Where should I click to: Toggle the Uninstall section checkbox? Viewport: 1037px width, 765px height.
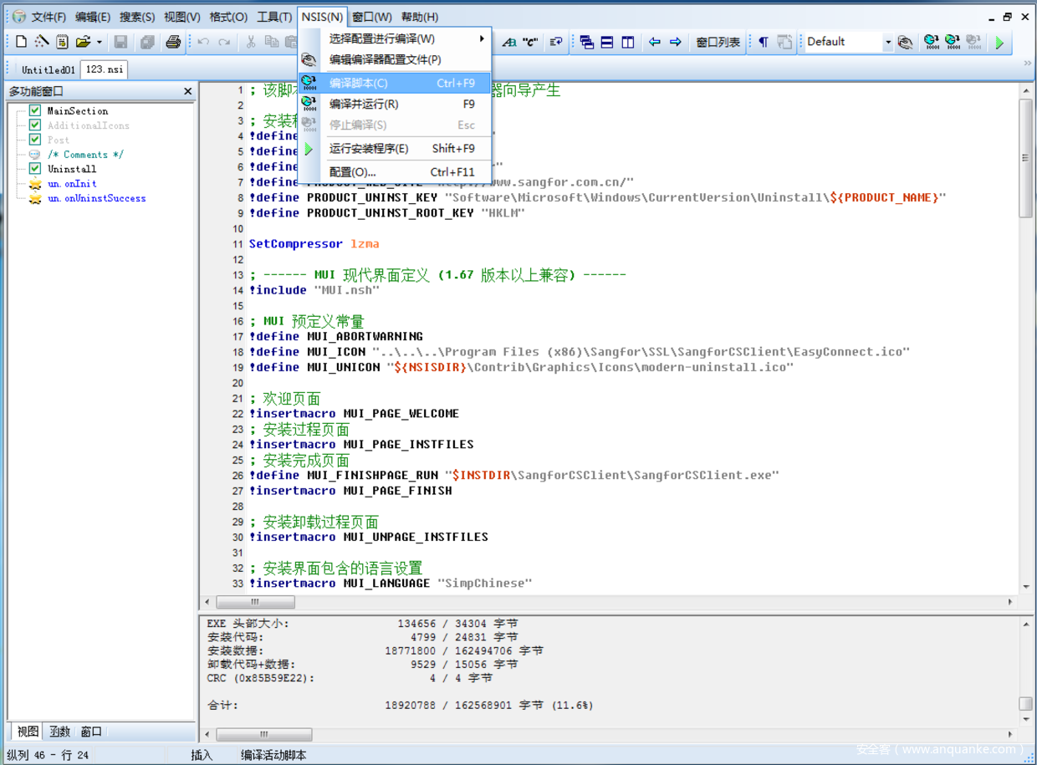click(35, 169)
